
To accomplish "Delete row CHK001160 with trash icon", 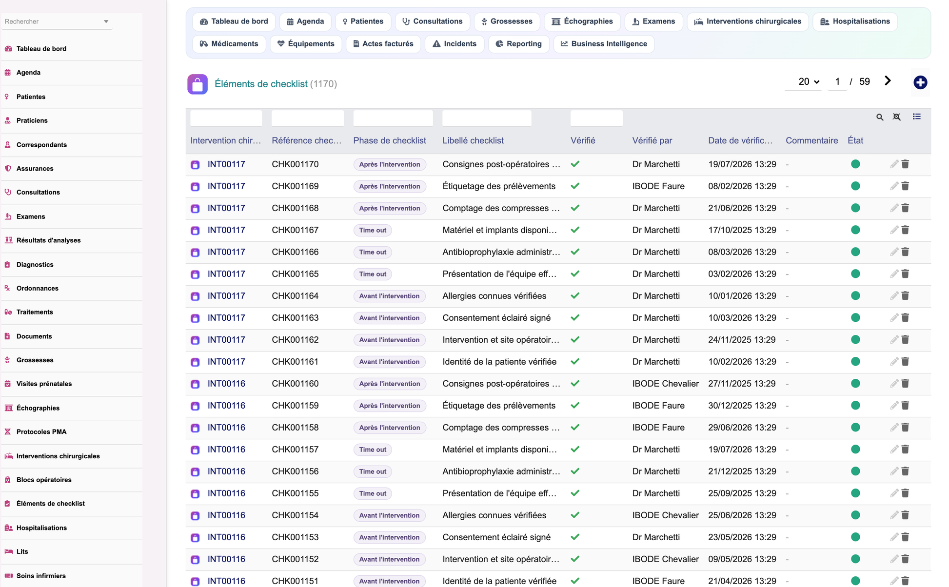I will 905,384.
